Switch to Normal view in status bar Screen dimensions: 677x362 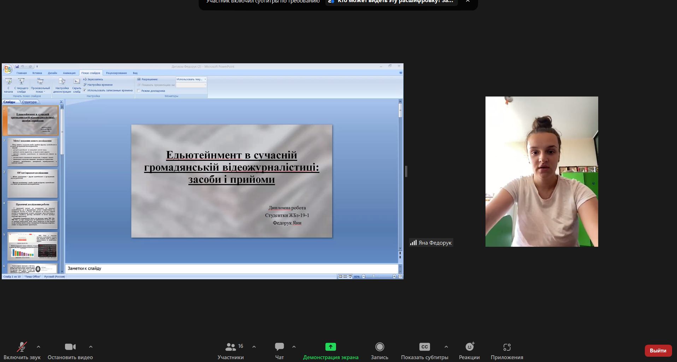pos(340,276)
